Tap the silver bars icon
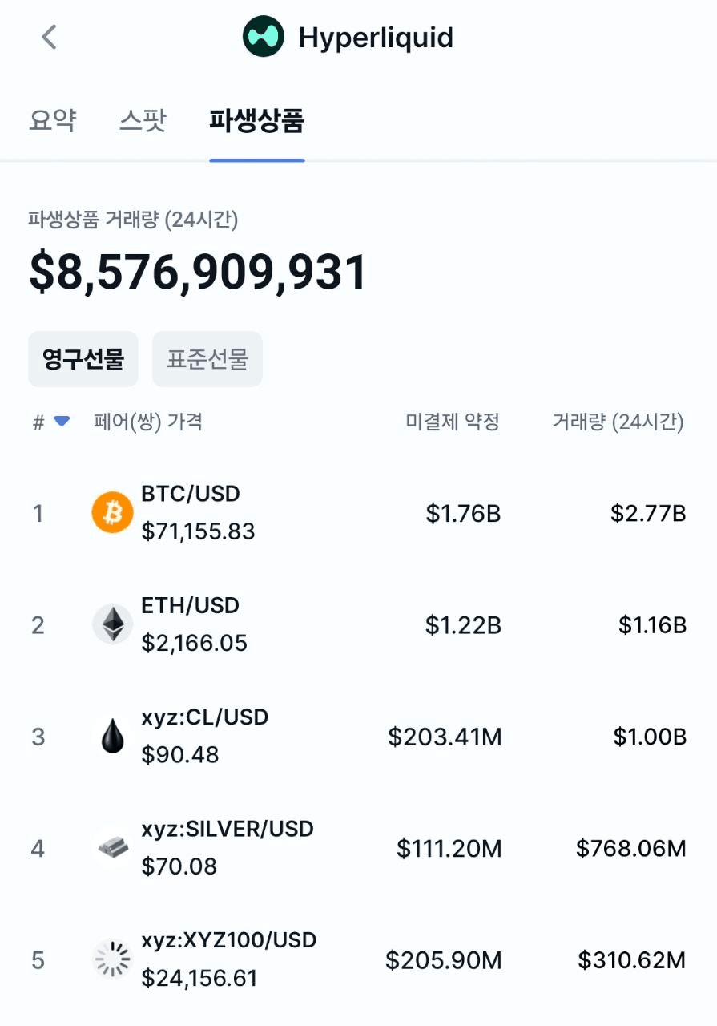Screen dimensions: 717x1026 click(112, 847)
